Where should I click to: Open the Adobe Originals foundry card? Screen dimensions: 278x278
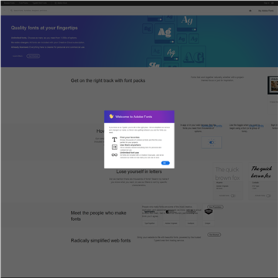pos(171,215)
